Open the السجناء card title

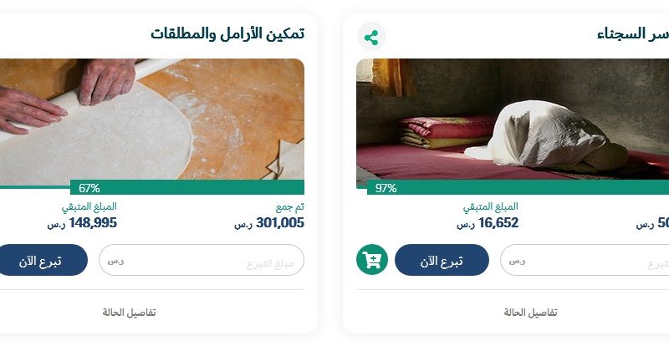tap(633, 33)
